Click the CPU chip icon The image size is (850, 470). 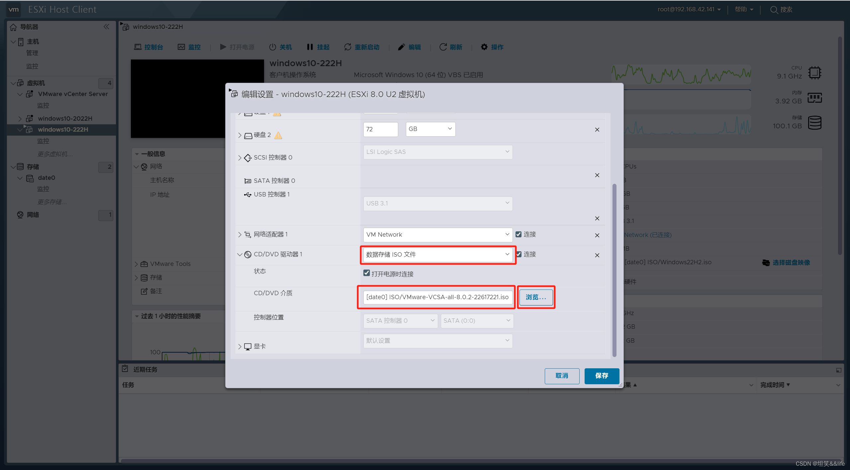pyautogui.click(x=814, y=73)
